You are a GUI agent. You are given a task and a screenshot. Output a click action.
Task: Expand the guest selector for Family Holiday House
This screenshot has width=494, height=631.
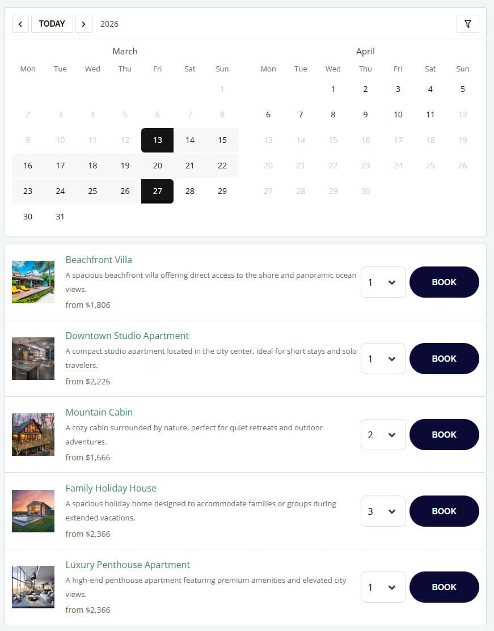pyautogui.click(x=383, y=511)
